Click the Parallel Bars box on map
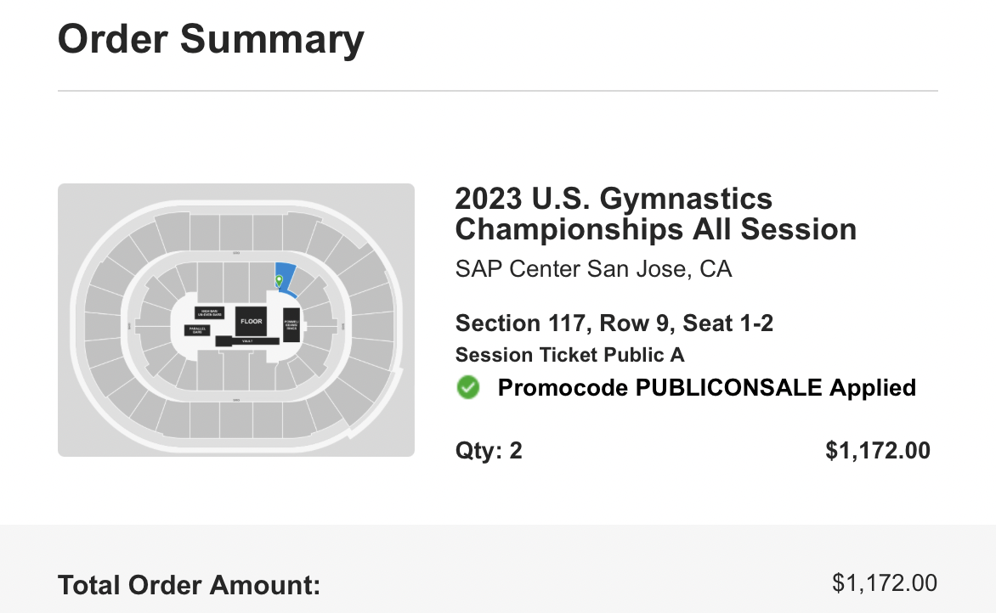The height and width of the screenshot is (613, 996). (197, 330)
